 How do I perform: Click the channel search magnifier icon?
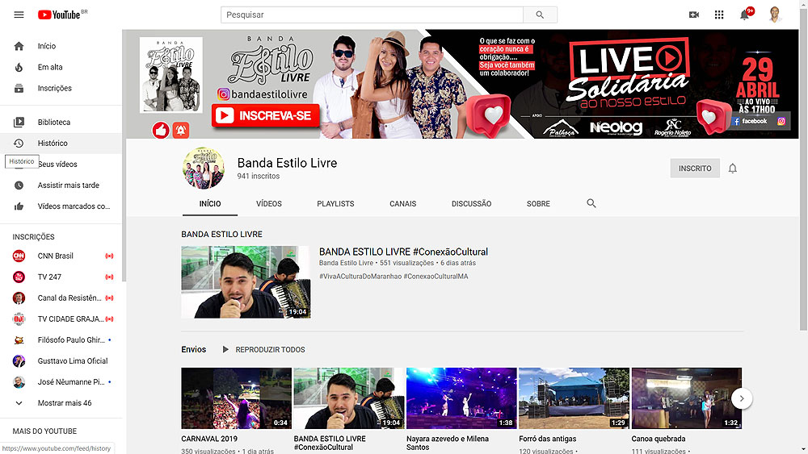pyautogui.click(x=591, y=203)
